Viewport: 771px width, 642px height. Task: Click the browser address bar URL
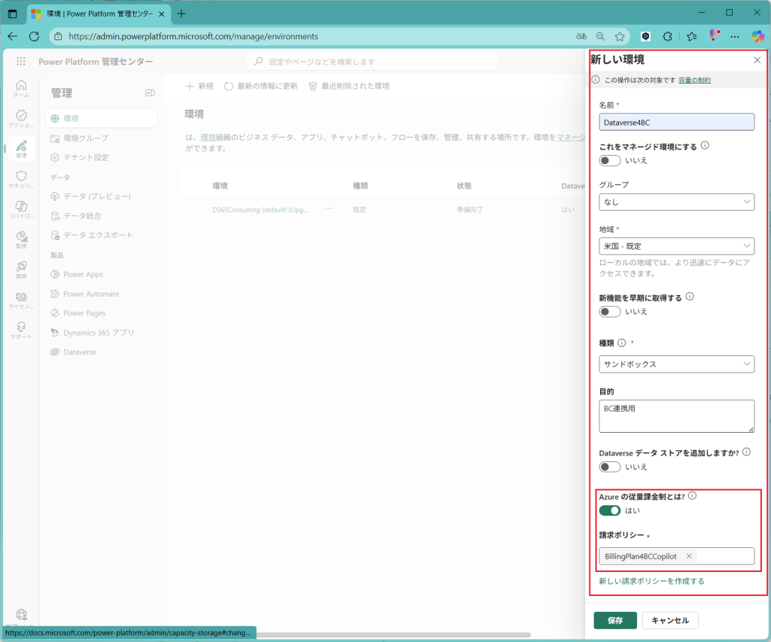(x=194, y=36)
